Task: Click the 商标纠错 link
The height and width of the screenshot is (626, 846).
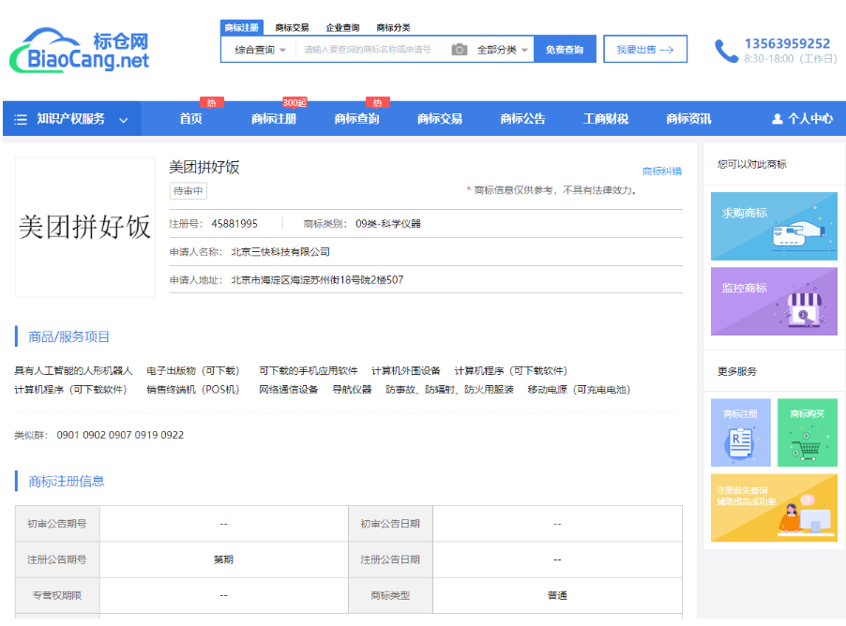Action: (x=662, y=171)
